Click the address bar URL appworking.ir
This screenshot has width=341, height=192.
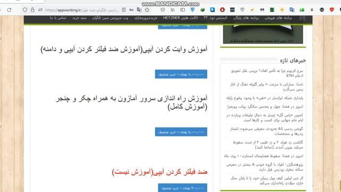tap(82, 10)
